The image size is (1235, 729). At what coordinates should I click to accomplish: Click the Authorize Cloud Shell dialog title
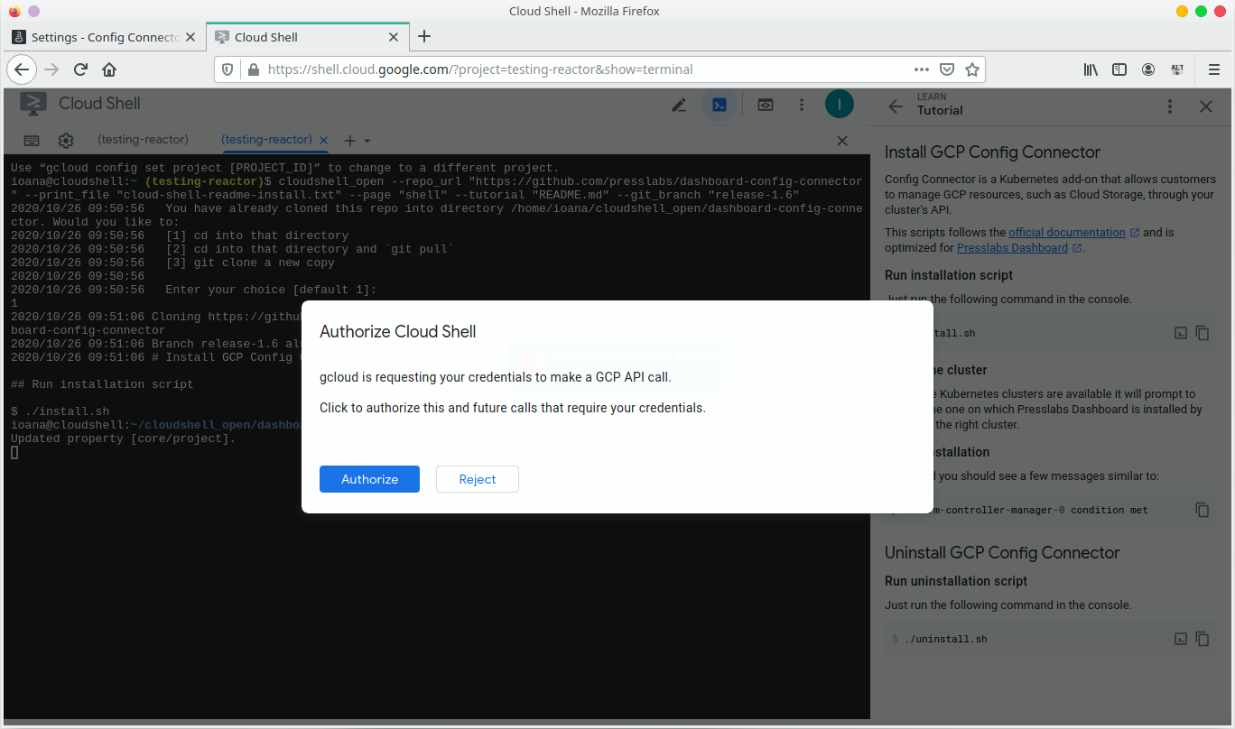[x=398, y=332]
